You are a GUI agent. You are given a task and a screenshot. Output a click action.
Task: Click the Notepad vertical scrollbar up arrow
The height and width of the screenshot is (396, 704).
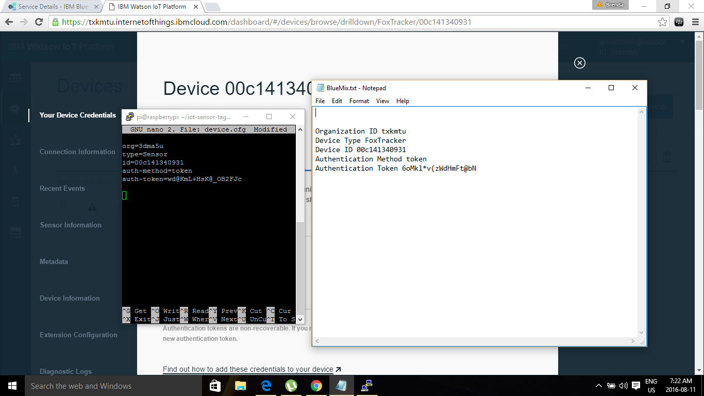pyautogui.click(x=642, y=112)
